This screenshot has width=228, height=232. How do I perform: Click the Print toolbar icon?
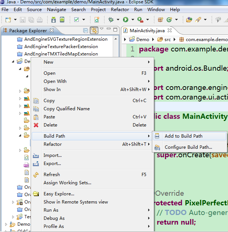coord(40,20)
